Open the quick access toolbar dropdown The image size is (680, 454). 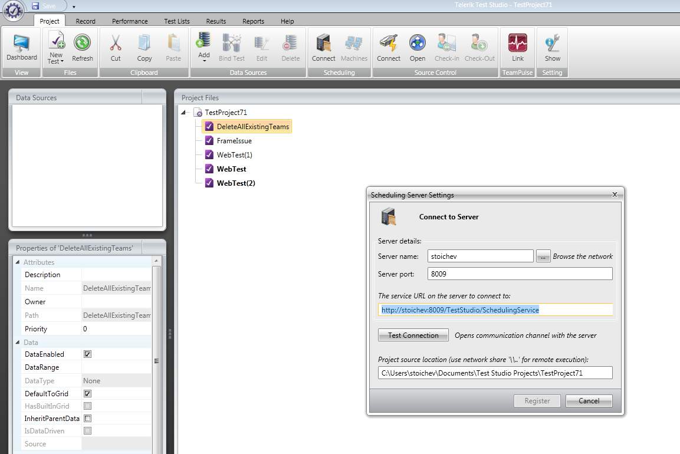pyautogui.click(x=74, y=6)
